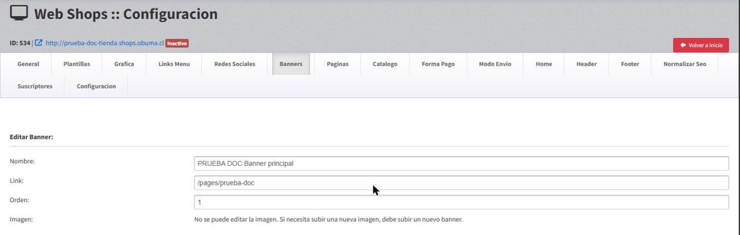740x235 pixels.
Task: Open the external link icon next to ID 534
Action: (39, 43)
